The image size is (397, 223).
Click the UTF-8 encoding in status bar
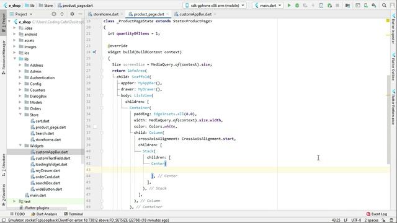(x=356, y=221)
